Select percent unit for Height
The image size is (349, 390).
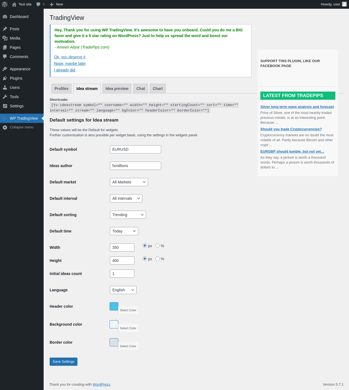click(158, 259)
